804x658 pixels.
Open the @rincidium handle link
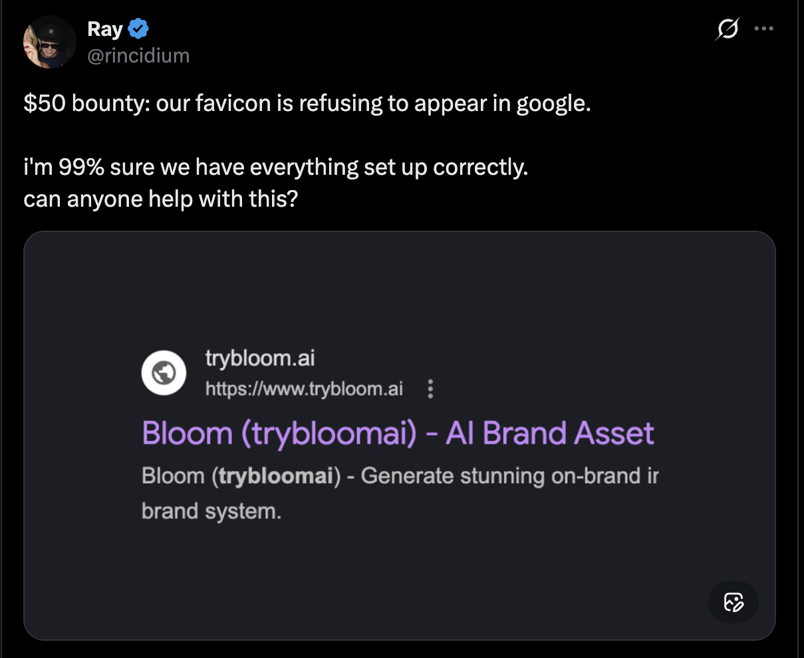[x=138, y=55]
